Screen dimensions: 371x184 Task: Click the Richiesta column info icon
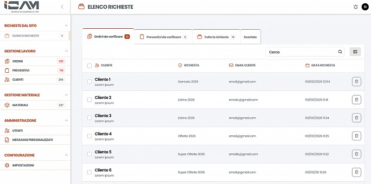point(180,65)
